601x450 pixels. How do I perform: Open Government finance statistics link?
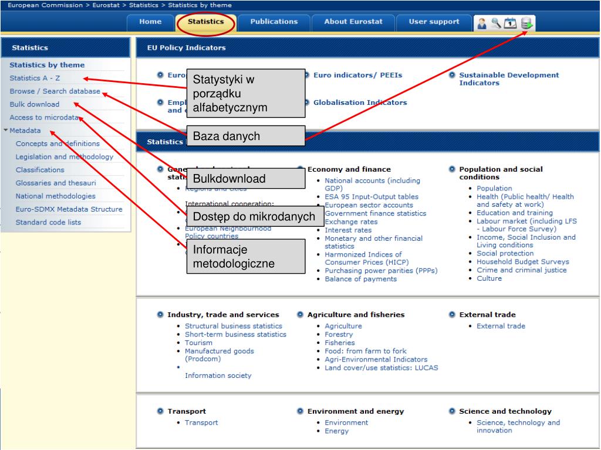click(x=375, y=213)
